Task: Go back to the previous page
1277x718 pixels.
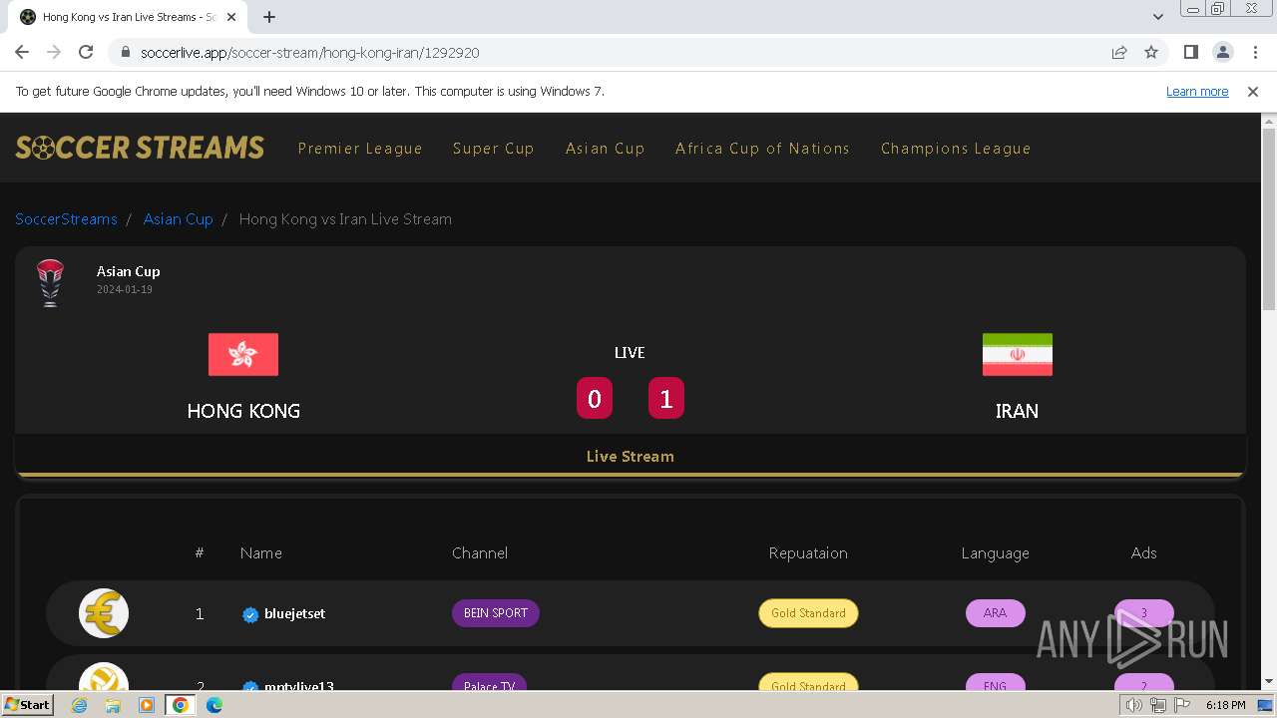Action: point(22,53)
